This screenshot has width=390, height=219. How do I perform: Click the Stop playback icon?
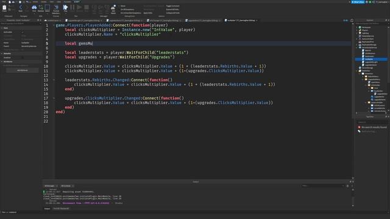(87, 8)
